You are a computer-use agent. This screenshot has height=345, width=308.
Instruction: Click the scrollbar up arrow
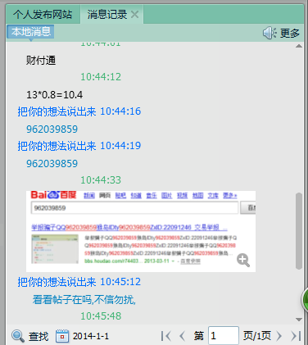(299, 46)
